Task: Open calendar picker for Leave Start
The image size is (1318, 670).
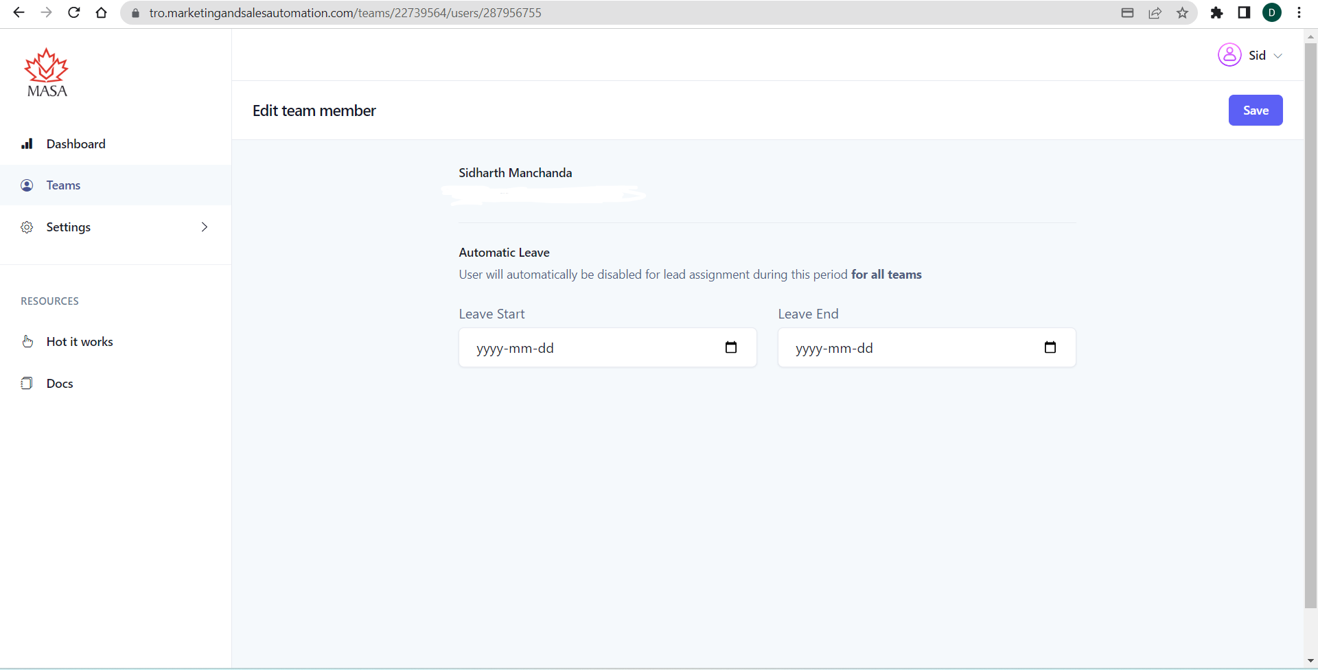Action: [730, 347]
